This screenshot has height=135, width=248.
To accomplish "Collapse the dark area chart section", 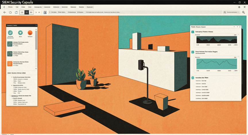I will 238,34.
